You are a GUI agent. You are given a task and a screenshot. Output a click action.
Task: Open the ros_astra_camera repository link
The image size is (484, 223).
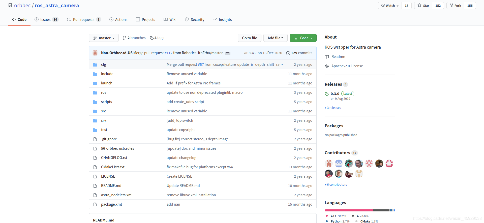57,6
